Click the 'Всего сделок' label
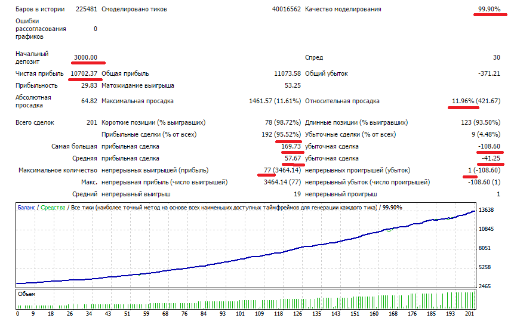This screenshot has width=514, height=321. point(35,122)
